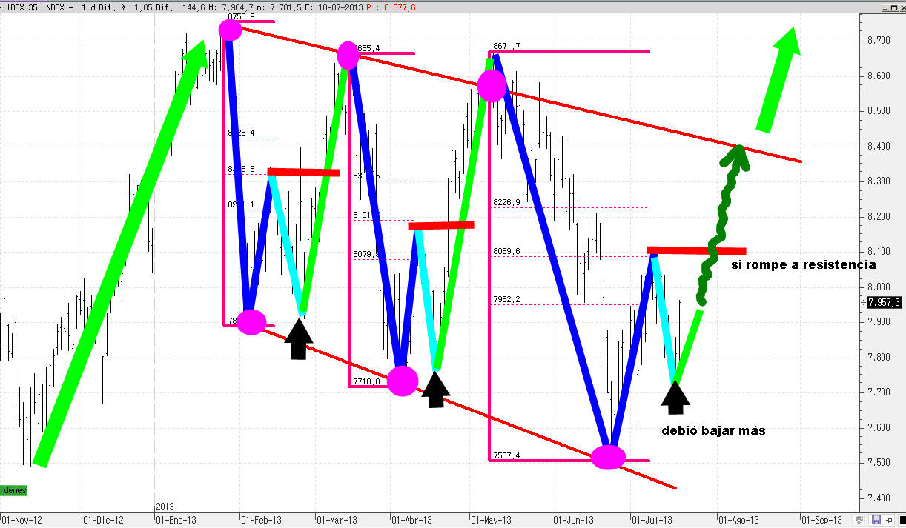906x528 pixels.
Task: Click the magenta circle at the 7718,0 low
Action: pos(403,381)
